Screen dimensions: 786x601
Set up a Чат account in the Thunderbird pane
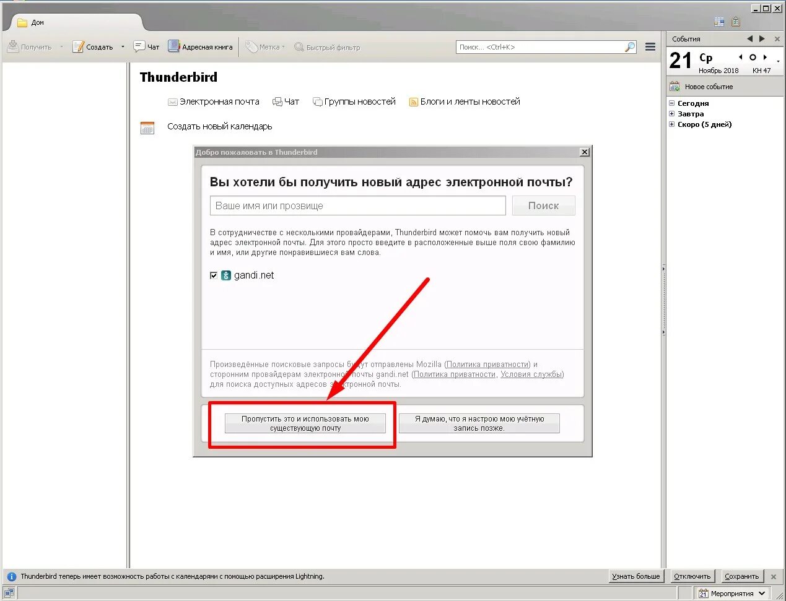click(286, 102)
